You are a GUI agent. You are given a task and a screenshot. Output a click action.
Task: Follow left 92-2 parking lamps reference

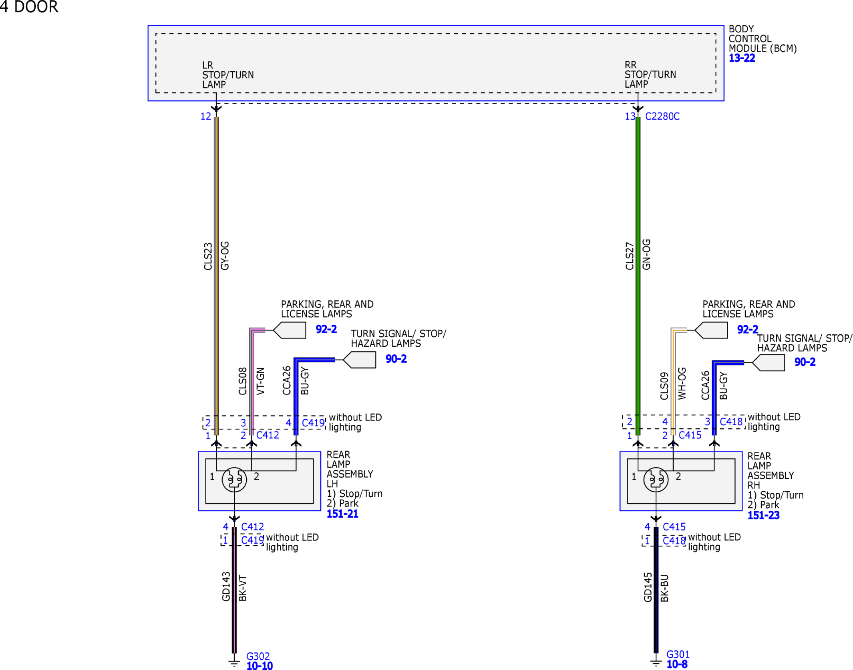pyautogui.click(x=326, y=329)
